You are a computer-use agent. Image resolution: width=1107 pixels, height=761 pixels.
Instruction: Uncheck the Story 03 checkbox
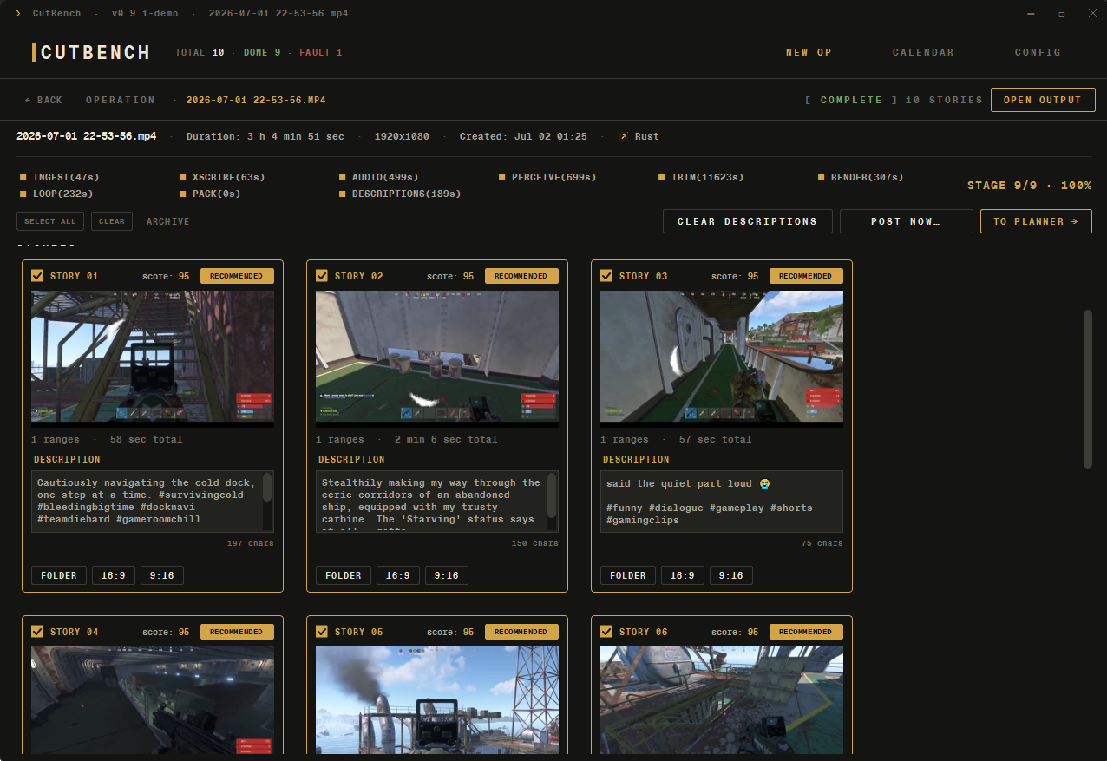[606, 276]
